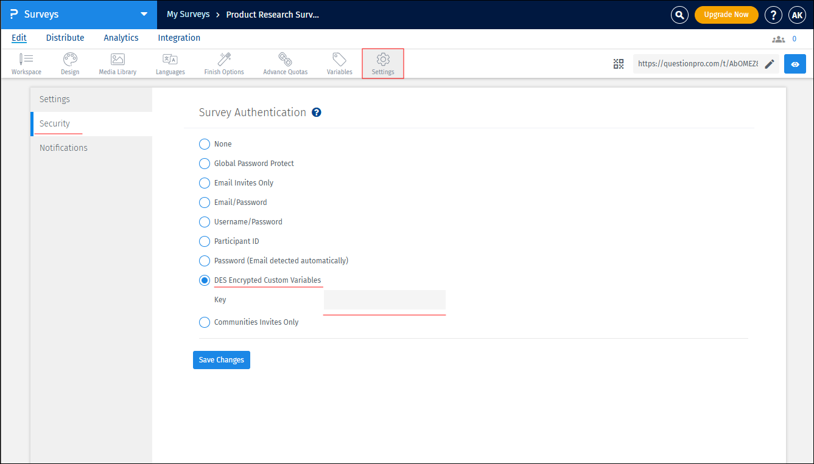Click inside the Key input field
This screenshot has height=464, width=814.
[384, 300]
